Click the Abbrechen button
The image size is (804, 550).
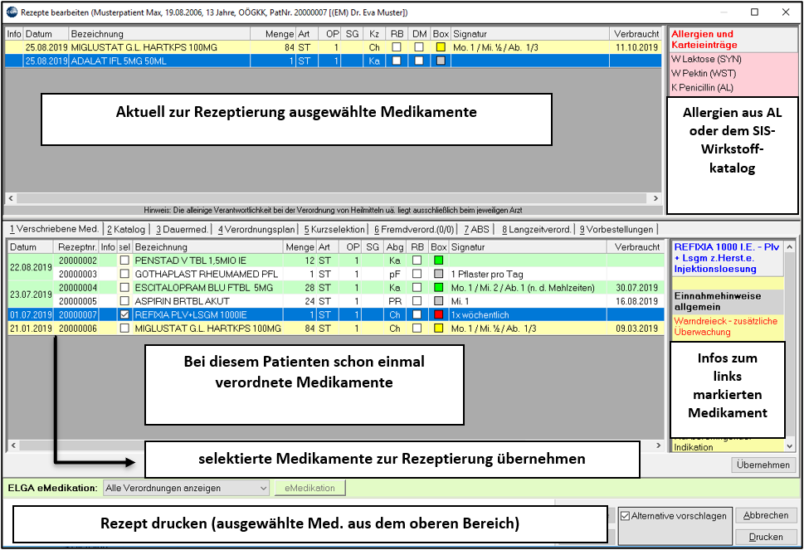766,516
